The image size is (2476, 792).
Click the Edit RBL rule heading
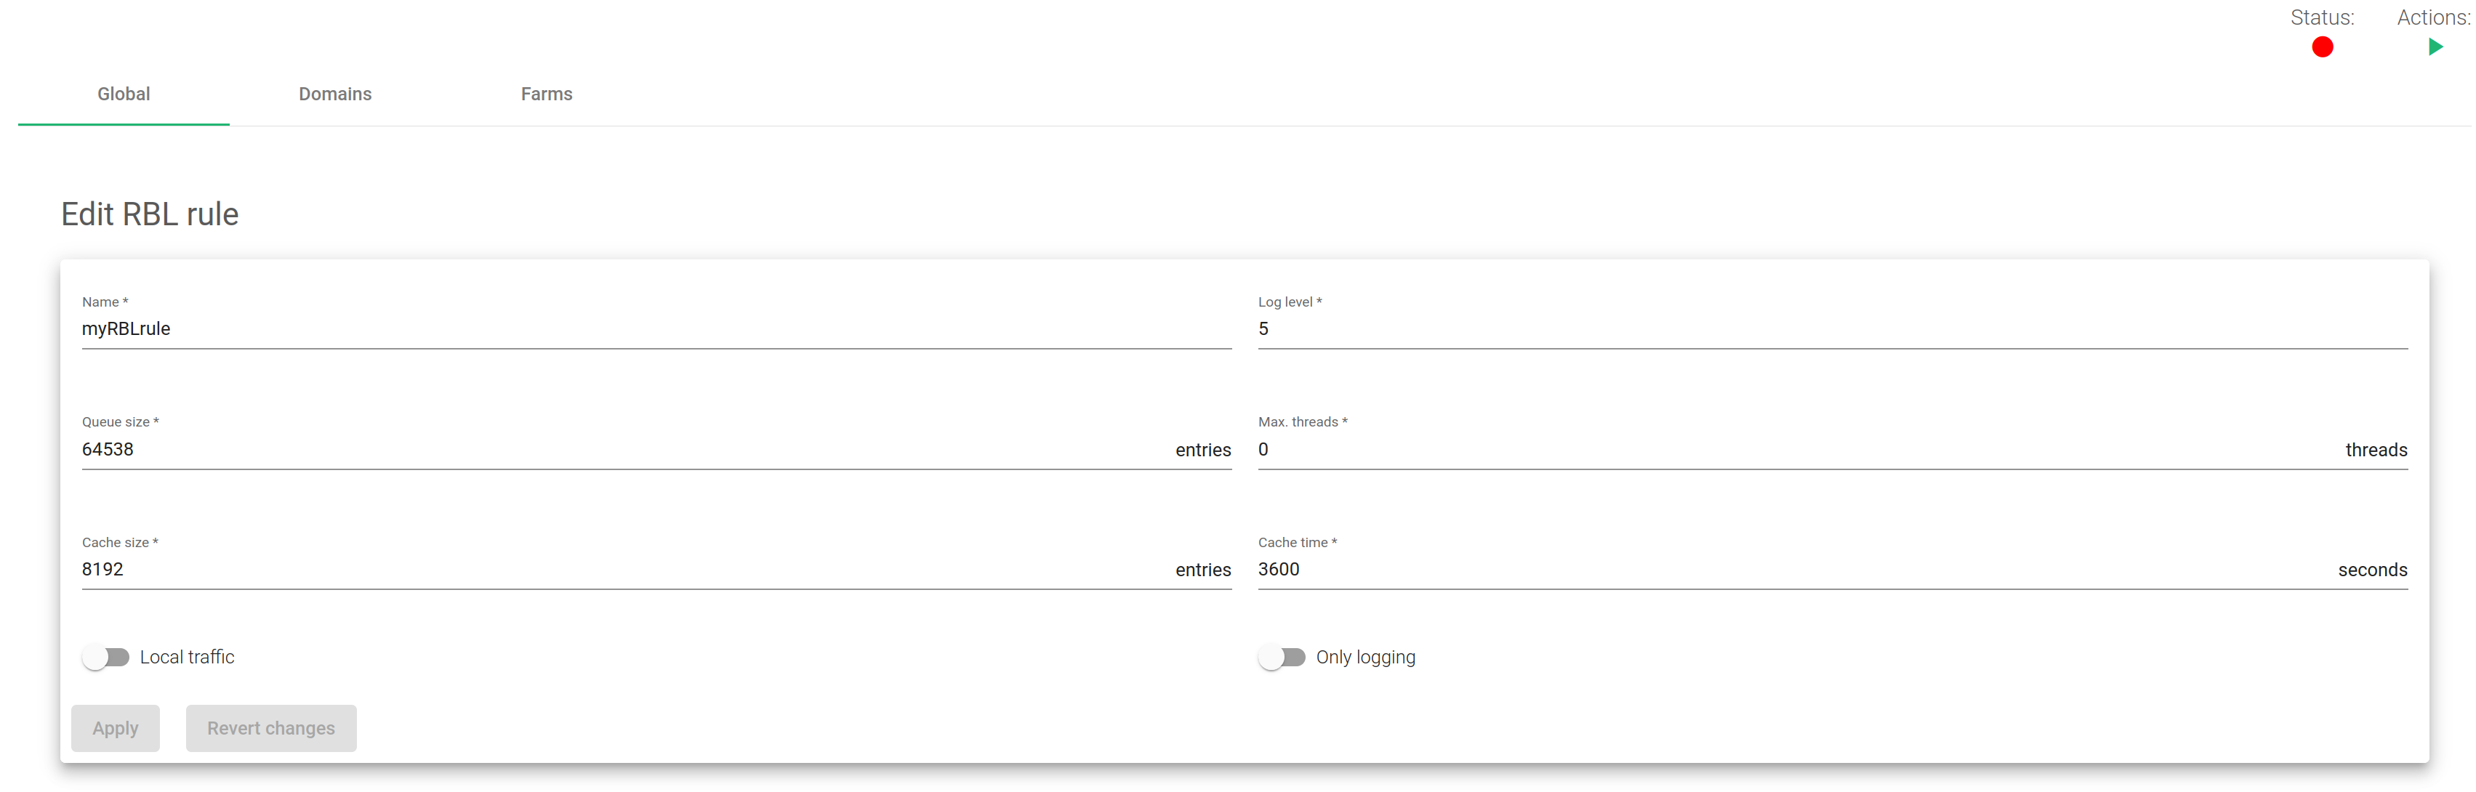(x=150, y=214)
